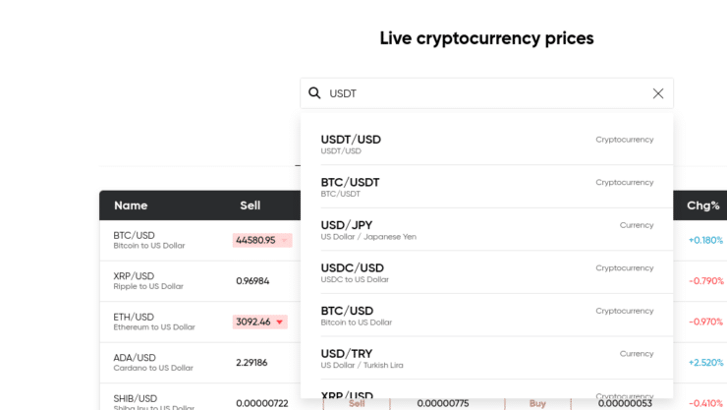This screenshot has width=727, height=410.
Task: Select partially visible XRP/USD suggestion
Action: [487, 393]
